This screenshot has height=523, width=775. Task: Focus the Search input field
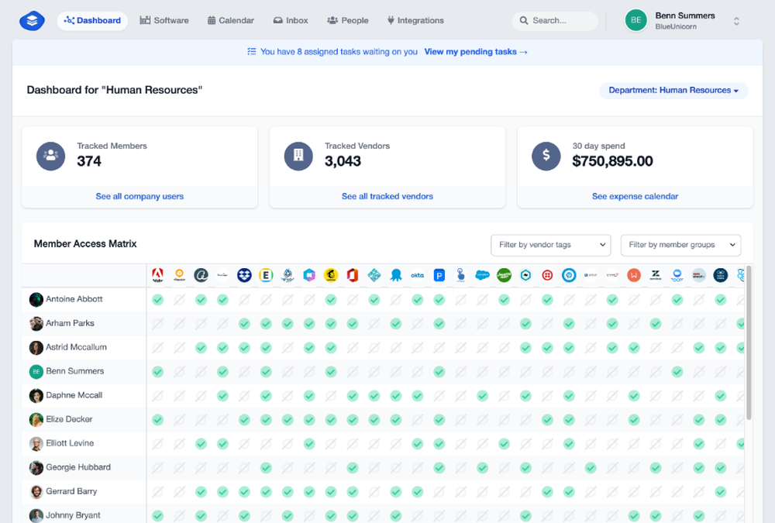tap(555, 21)
